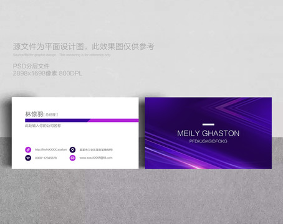Click the phone number 0000-12345678

pos(46,158)
